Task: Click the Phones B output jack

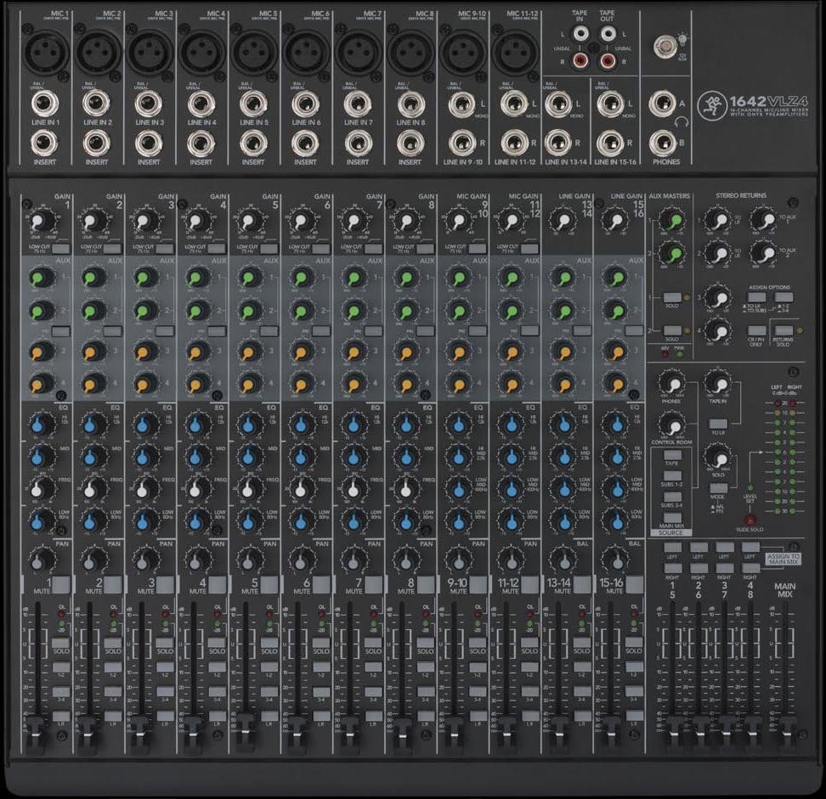Action: pyautogui.click(x=663, y=143)
